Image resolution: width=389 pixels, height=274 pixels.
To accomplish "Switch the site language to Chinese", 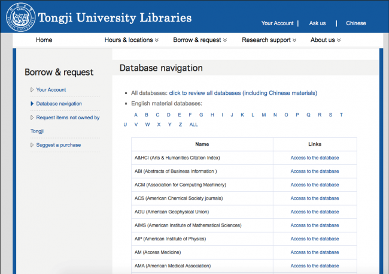I will 355,23.
